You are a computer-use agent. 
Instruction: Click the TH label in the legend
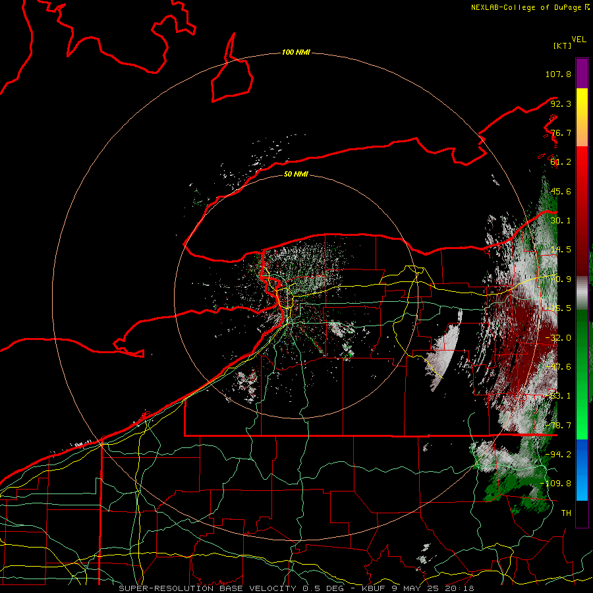tap(566, 513)
